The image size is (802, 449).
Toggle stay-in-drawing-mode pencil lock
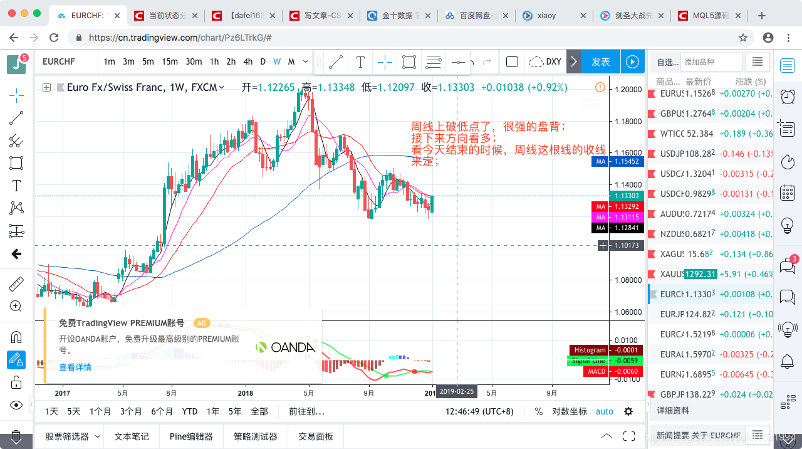point(16,360)
